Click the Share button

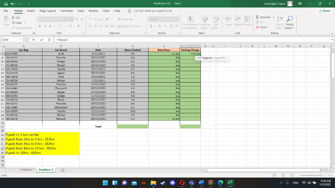[324, 10]
